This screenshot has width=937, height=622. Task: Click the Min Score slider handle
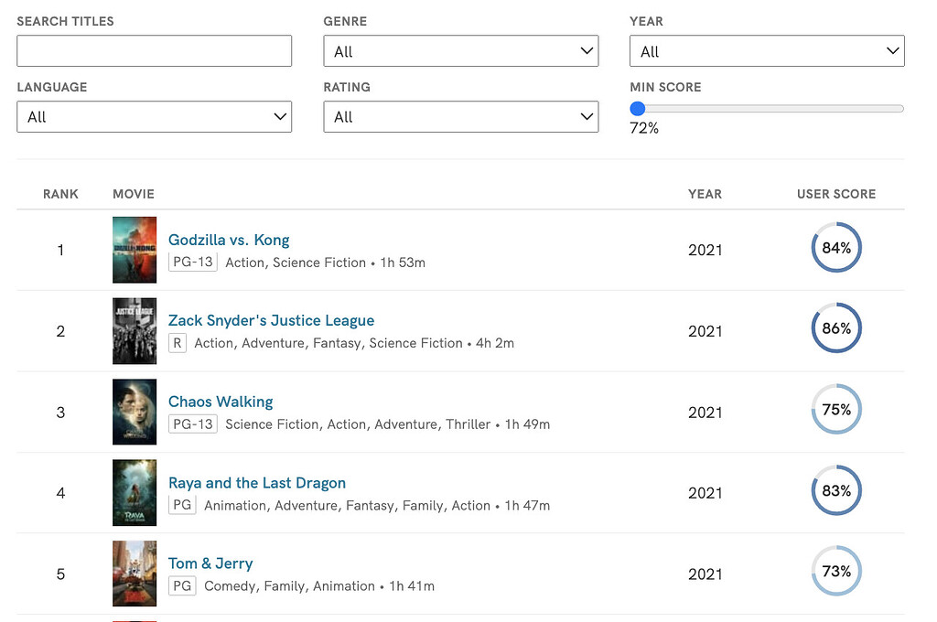(638, 109)
